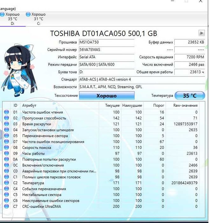This screenshot has width=209, height=223.
Task: Click status orb for Нестабильные сектора row
Action: click(6, 195)
